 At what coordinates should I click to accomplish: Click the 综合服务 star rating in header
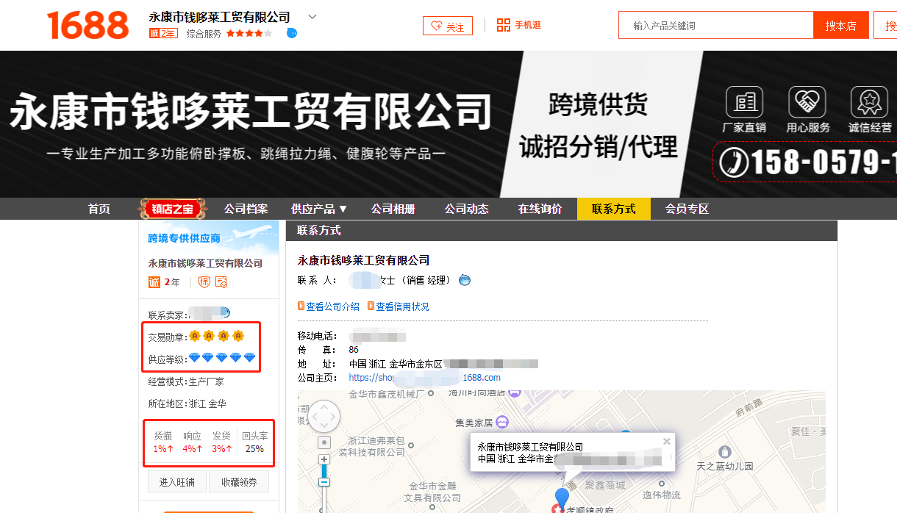click(249, 33)
